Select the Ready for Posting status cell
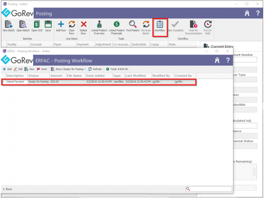The image size is (264, 198). (x=38, y=82)
